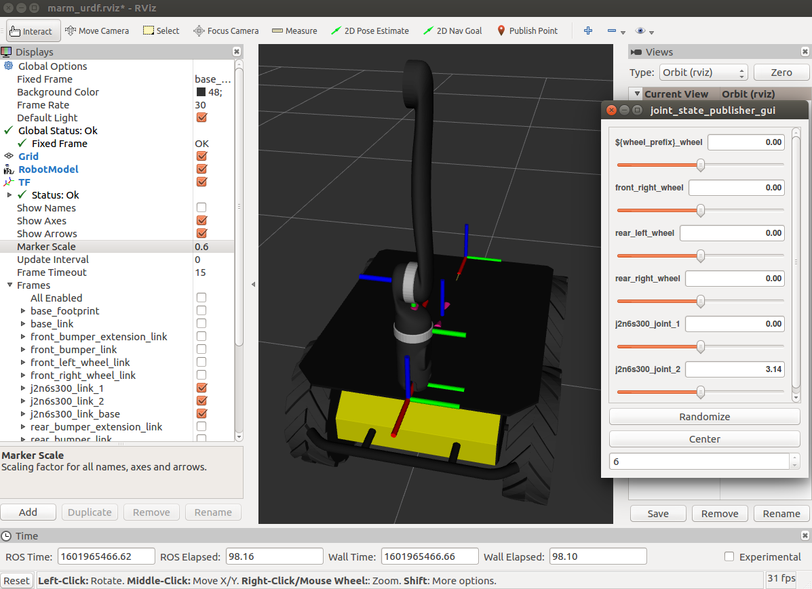
Task: Click the Zero button in Views
Action: click(x=781, y=73)
